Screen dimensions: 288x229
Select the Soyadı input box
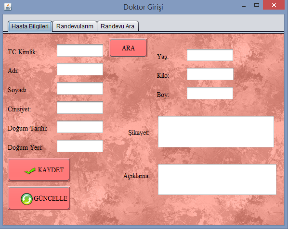click(80, 88)
